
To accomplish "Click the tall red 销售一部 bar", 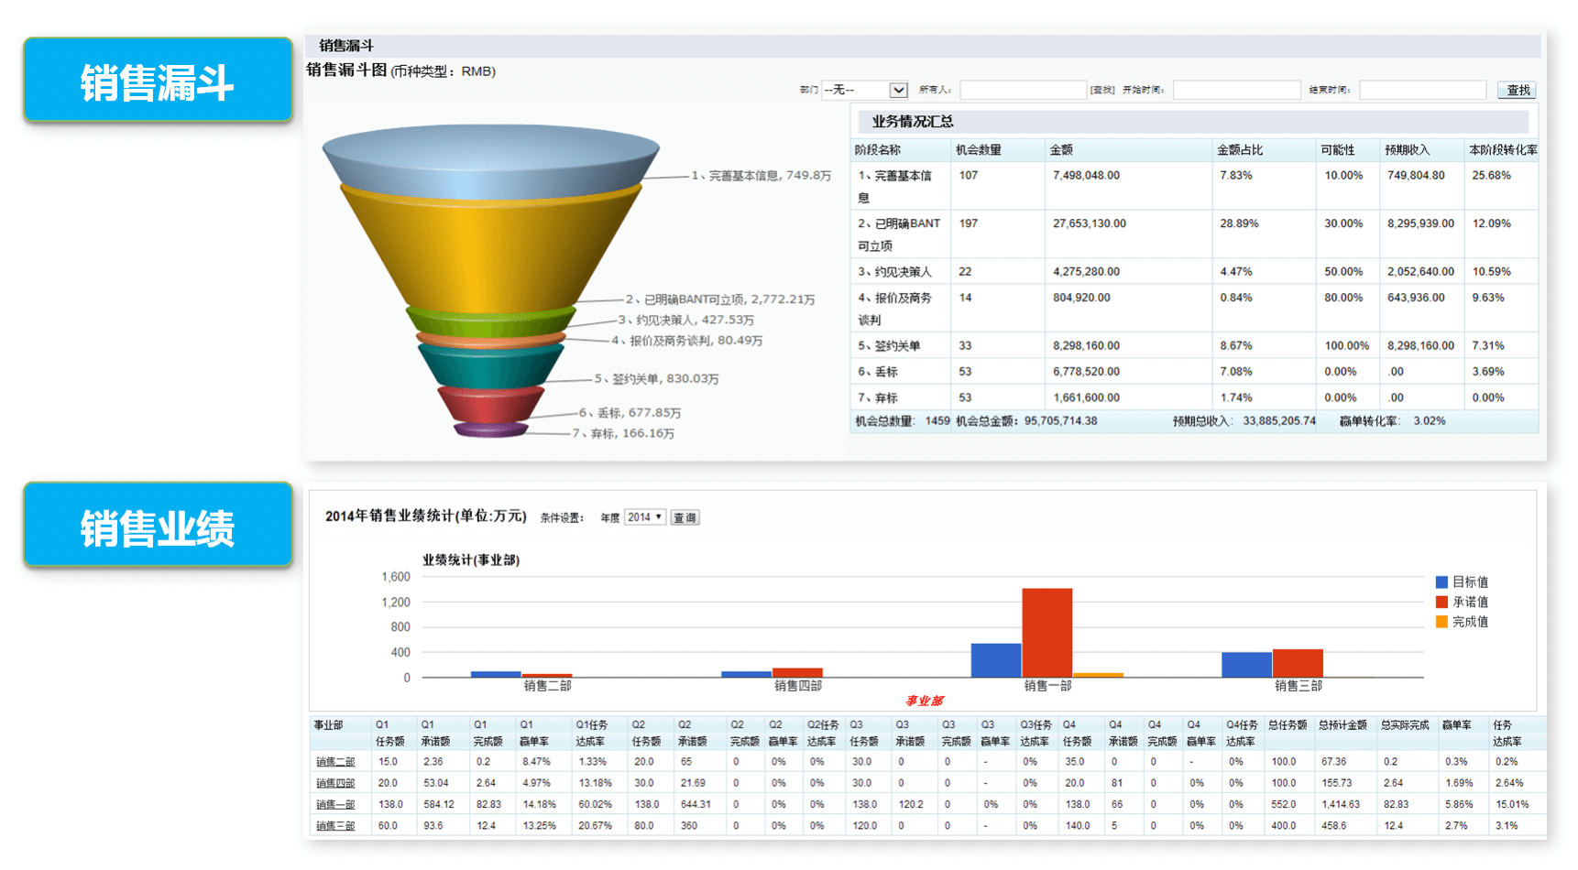I will tap(1047, 633).
